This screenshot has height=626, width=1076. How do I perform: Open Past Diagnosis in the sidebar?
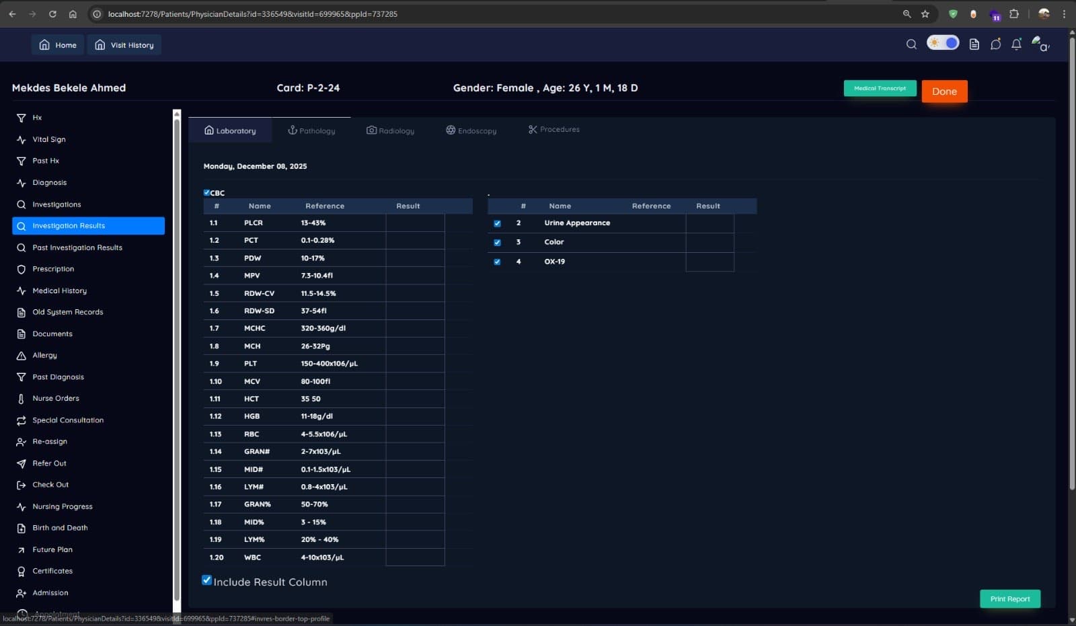[x=88, y=377]
